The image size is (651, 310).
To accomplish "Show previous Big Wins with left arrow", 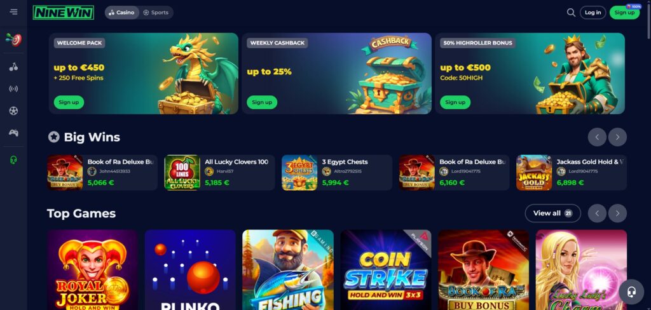I will tap(597, 137).
